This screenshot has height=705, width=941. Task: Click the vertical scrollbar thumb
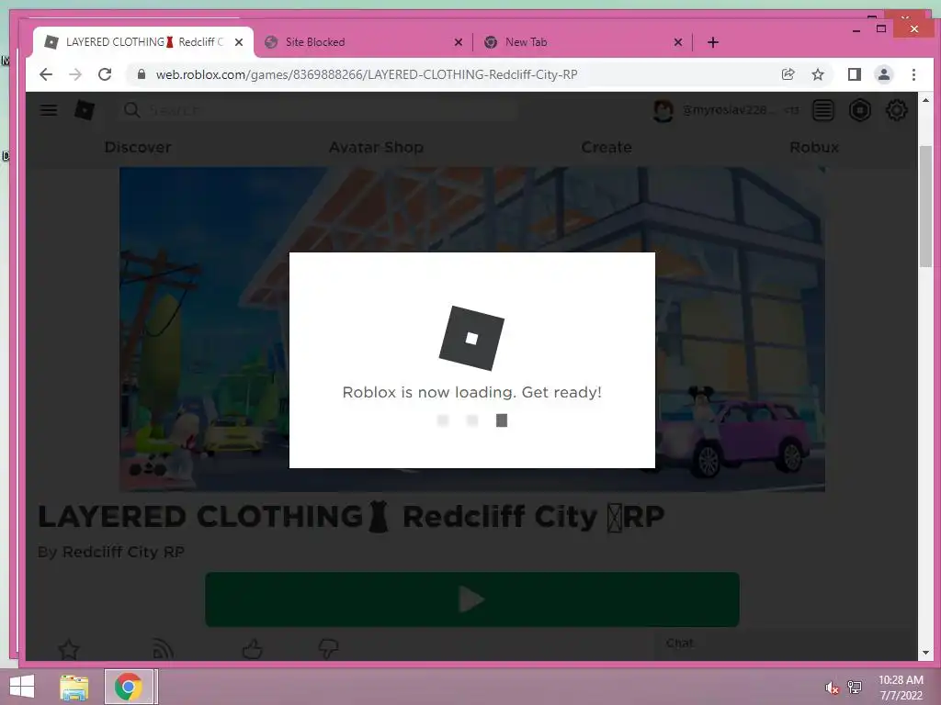click(x=925, y=207)
